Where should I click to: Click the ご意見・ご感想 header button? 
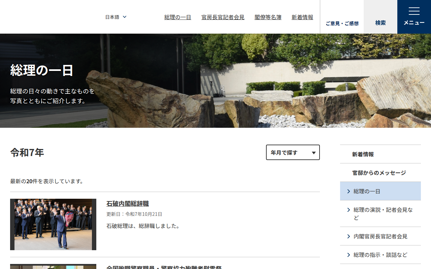tap(342, 17)
